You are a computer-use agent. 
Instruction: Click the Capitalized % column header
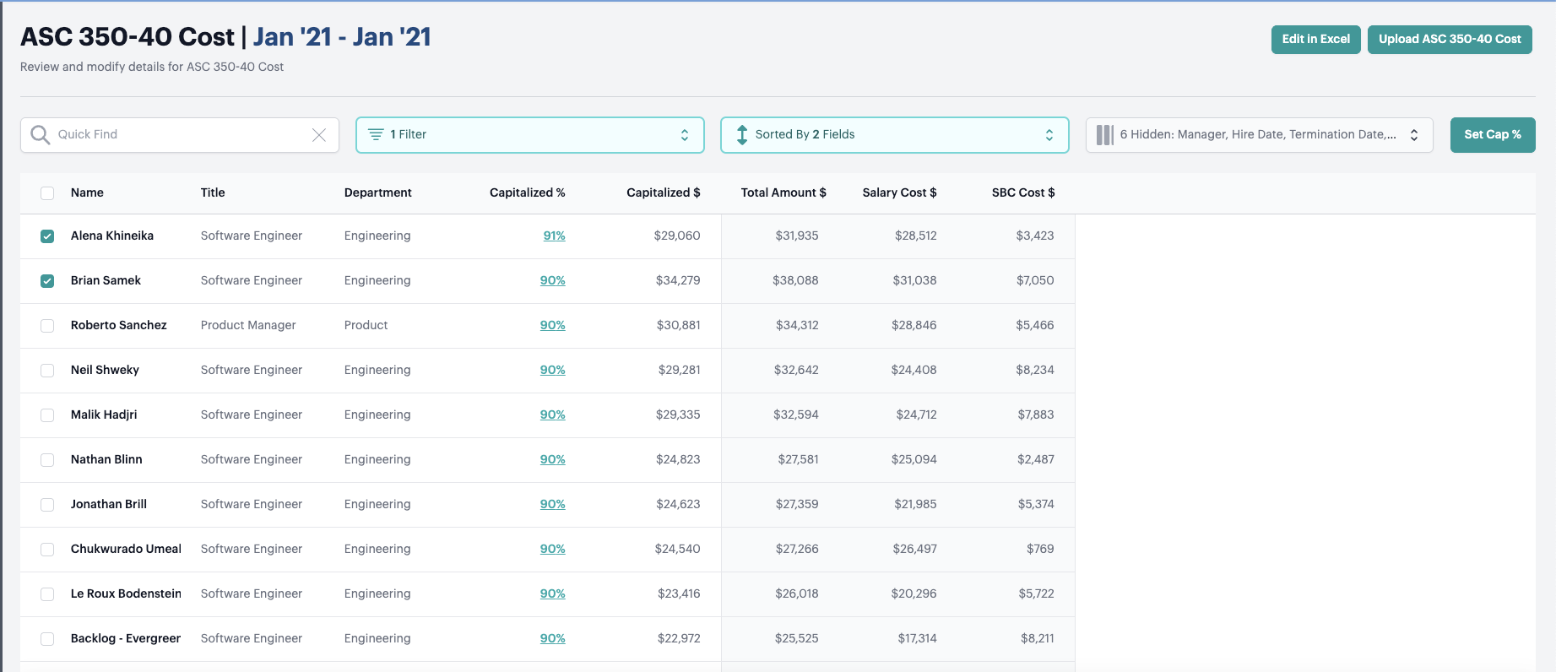pos(527,192)
